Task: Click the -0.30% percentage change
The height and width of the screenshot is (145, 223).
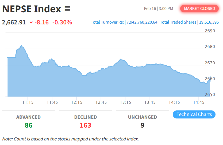Action: pos(62,22)
